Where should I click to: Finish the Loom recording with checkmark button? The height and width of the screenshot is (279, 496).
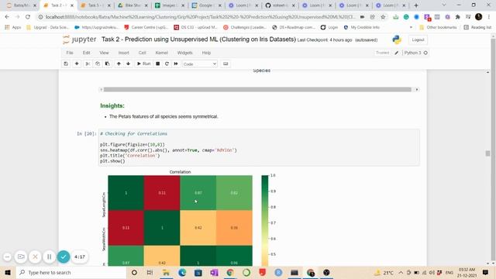click(x=64, y=257)
